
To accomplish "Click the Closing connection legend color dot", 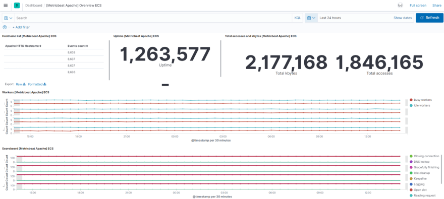I will click(411, 156).
